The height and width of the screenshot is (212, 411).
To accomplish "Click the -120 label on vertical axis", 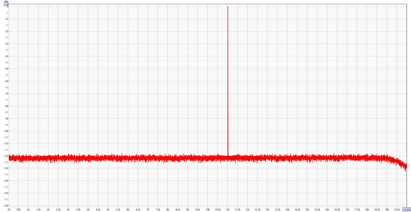I will pyautogui.click(x=6, y=156).
